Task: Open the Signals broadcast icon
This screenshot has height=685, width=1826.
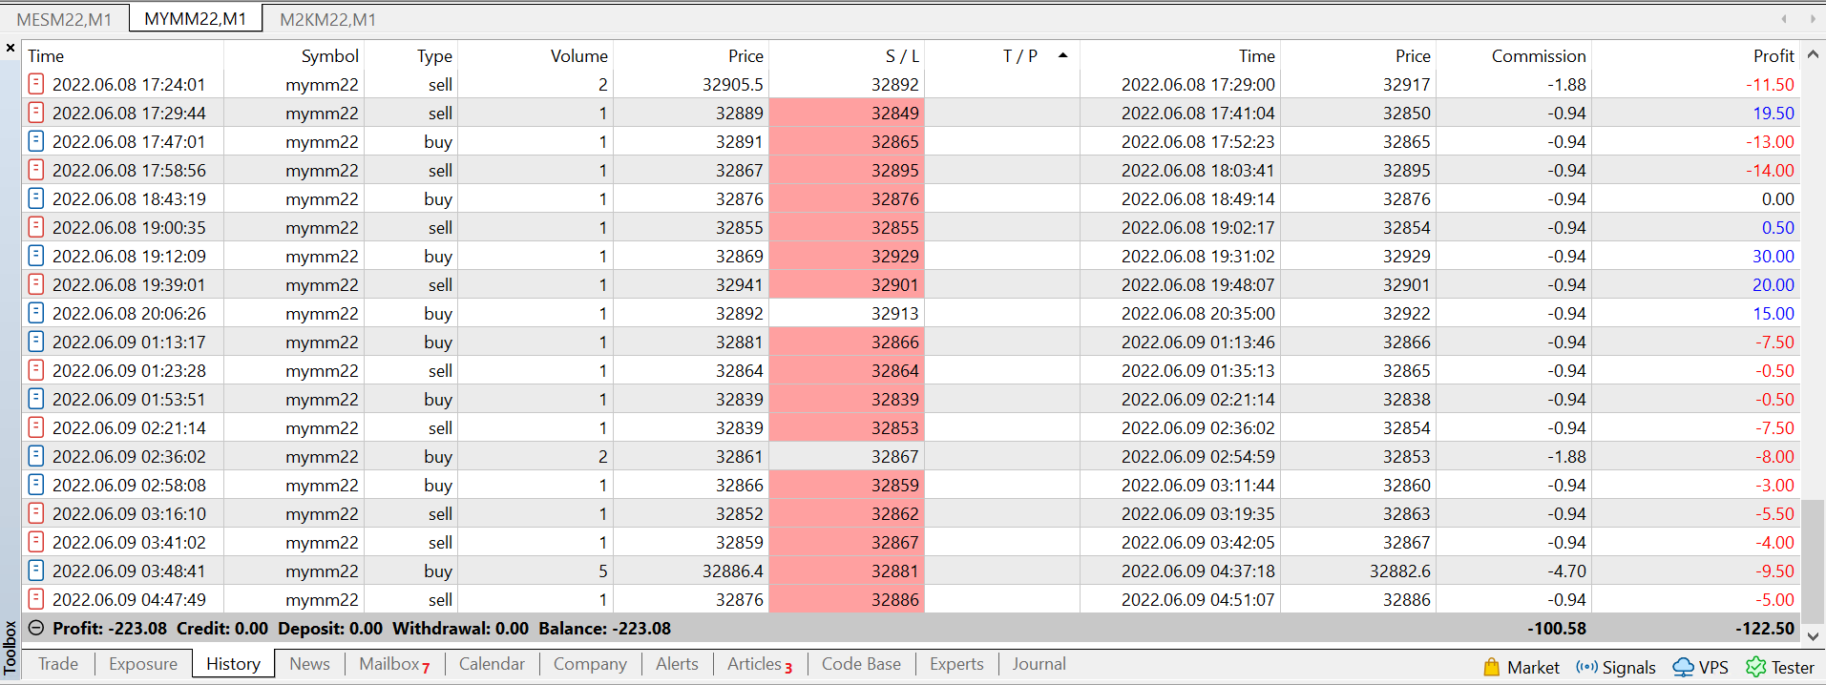Action: point(1586,667)
